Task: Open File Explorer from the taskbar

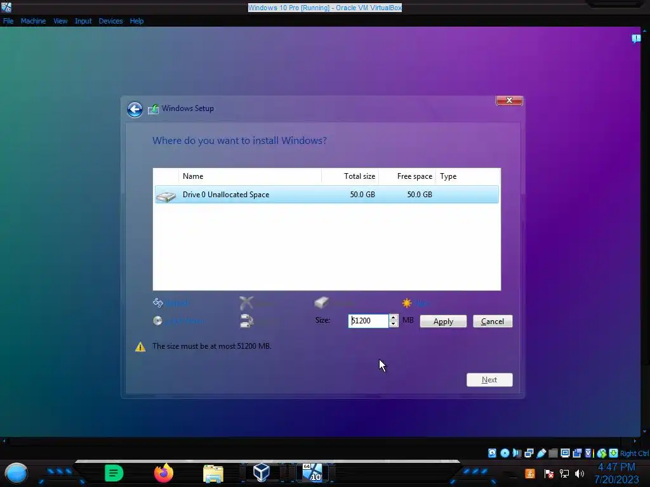Action: (213, 473)
